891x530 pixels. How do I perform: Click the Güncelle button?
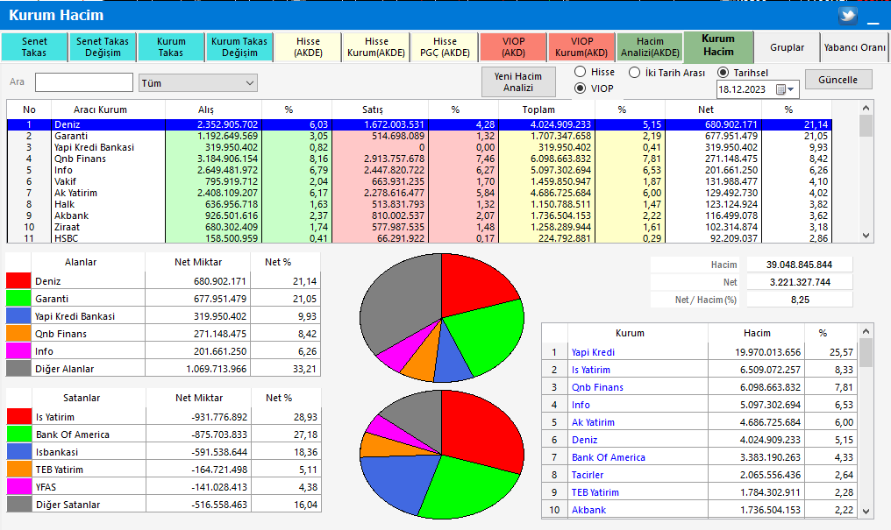838,80
